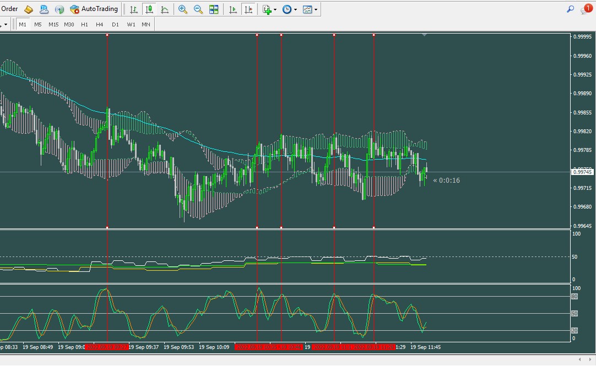This screenshot has width=596, height=366.
Task: Toggle chart auto scroll
Action: pyautogui.click(x=233, y=9)
